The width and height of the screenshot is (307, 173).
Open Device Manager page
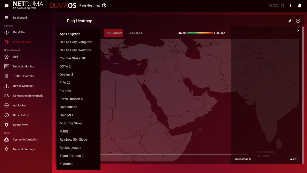(x=23, y=86)
